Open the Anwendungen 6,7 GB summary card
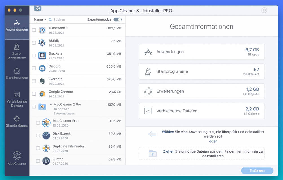Viewport: 283px width, 180px height. pyautogui.click(x=202, y=52)
